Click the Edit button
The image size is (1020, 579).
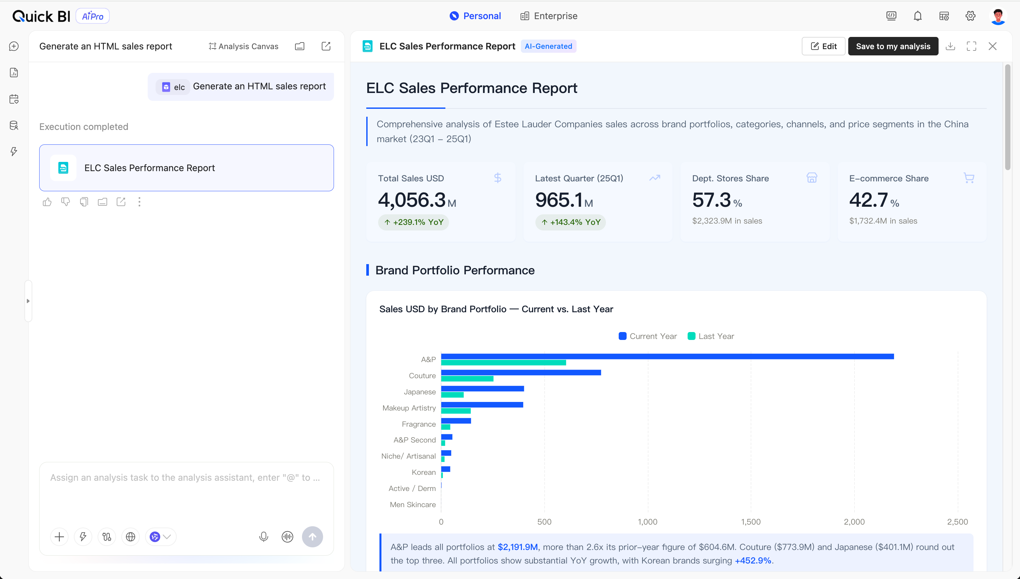click(x=824, y=46)
